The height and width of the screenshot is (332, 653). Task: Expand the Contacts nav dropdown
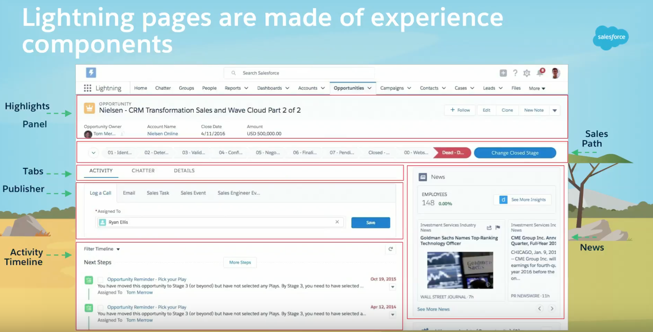pyautogui.click(x=444, y=88)
